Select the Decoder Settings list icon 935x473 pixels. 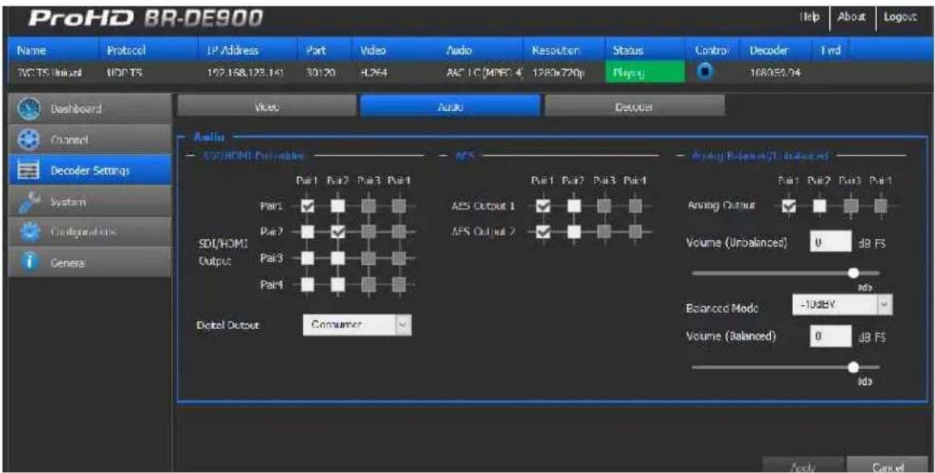(x=28, y=171)
